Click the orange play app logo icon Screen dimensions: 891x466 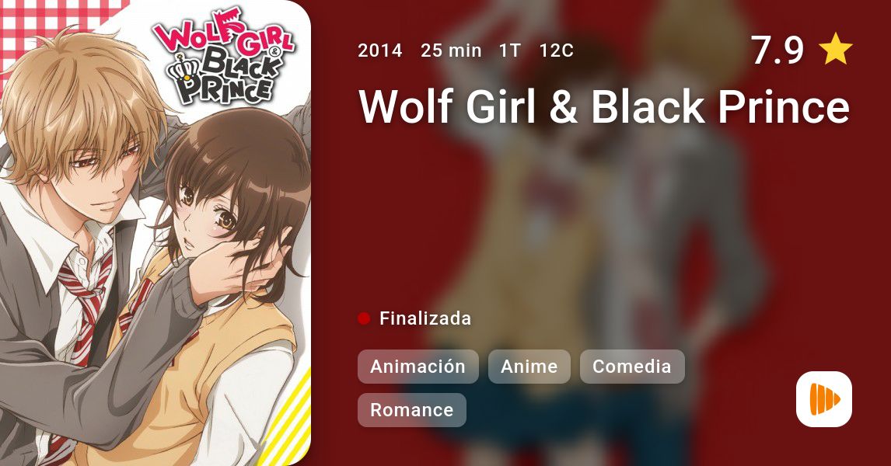click(x=823, y=399)
